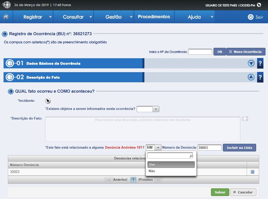Focus the dropdown search filter box
This screenshot has width=268, height=199.
[x=170, y=156]
